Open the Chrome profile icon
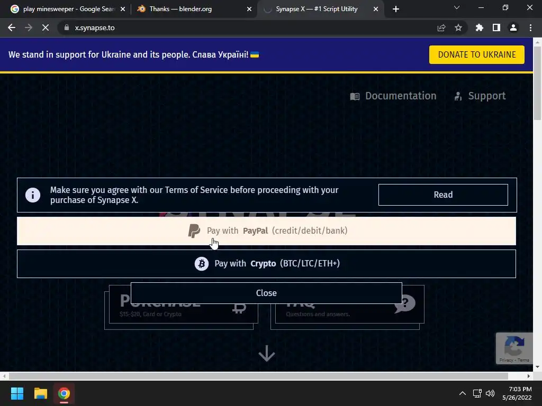The image size is (542, 406). 513,27
